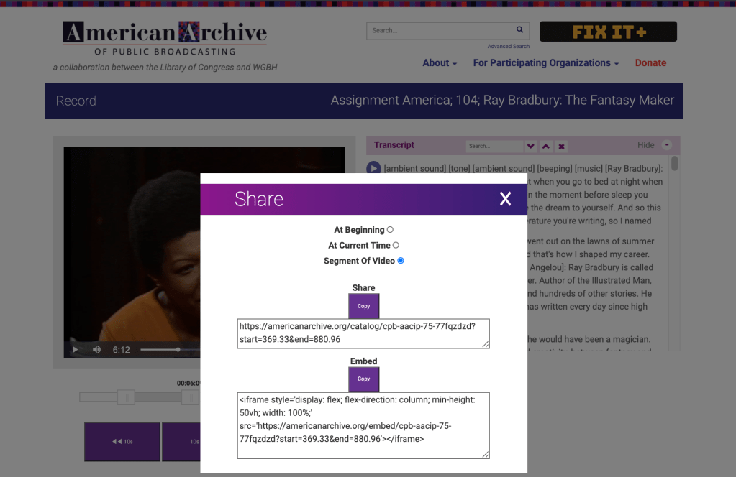Expand For Participating Organizations menu
This screenshot has width=736, height=477.
coord(545,63)
